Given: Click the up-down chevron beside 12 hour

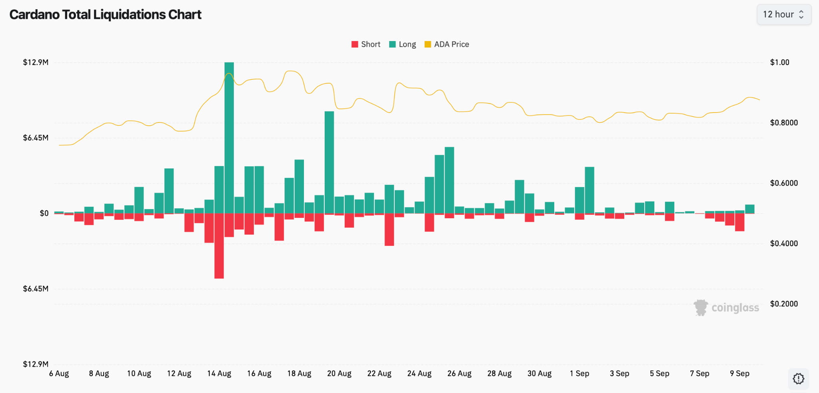Looking at the screenshot, I should tap(801, 15).
